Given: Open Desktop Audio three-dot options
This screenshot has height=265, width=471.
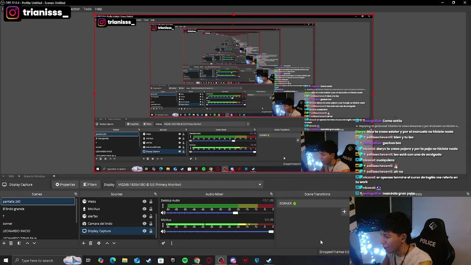Looking at the screenshot, I should [163, 206].
